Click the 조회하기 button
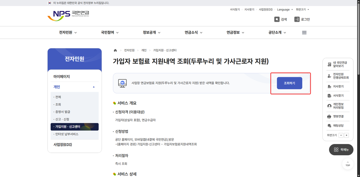 click(x=289, y=83)
